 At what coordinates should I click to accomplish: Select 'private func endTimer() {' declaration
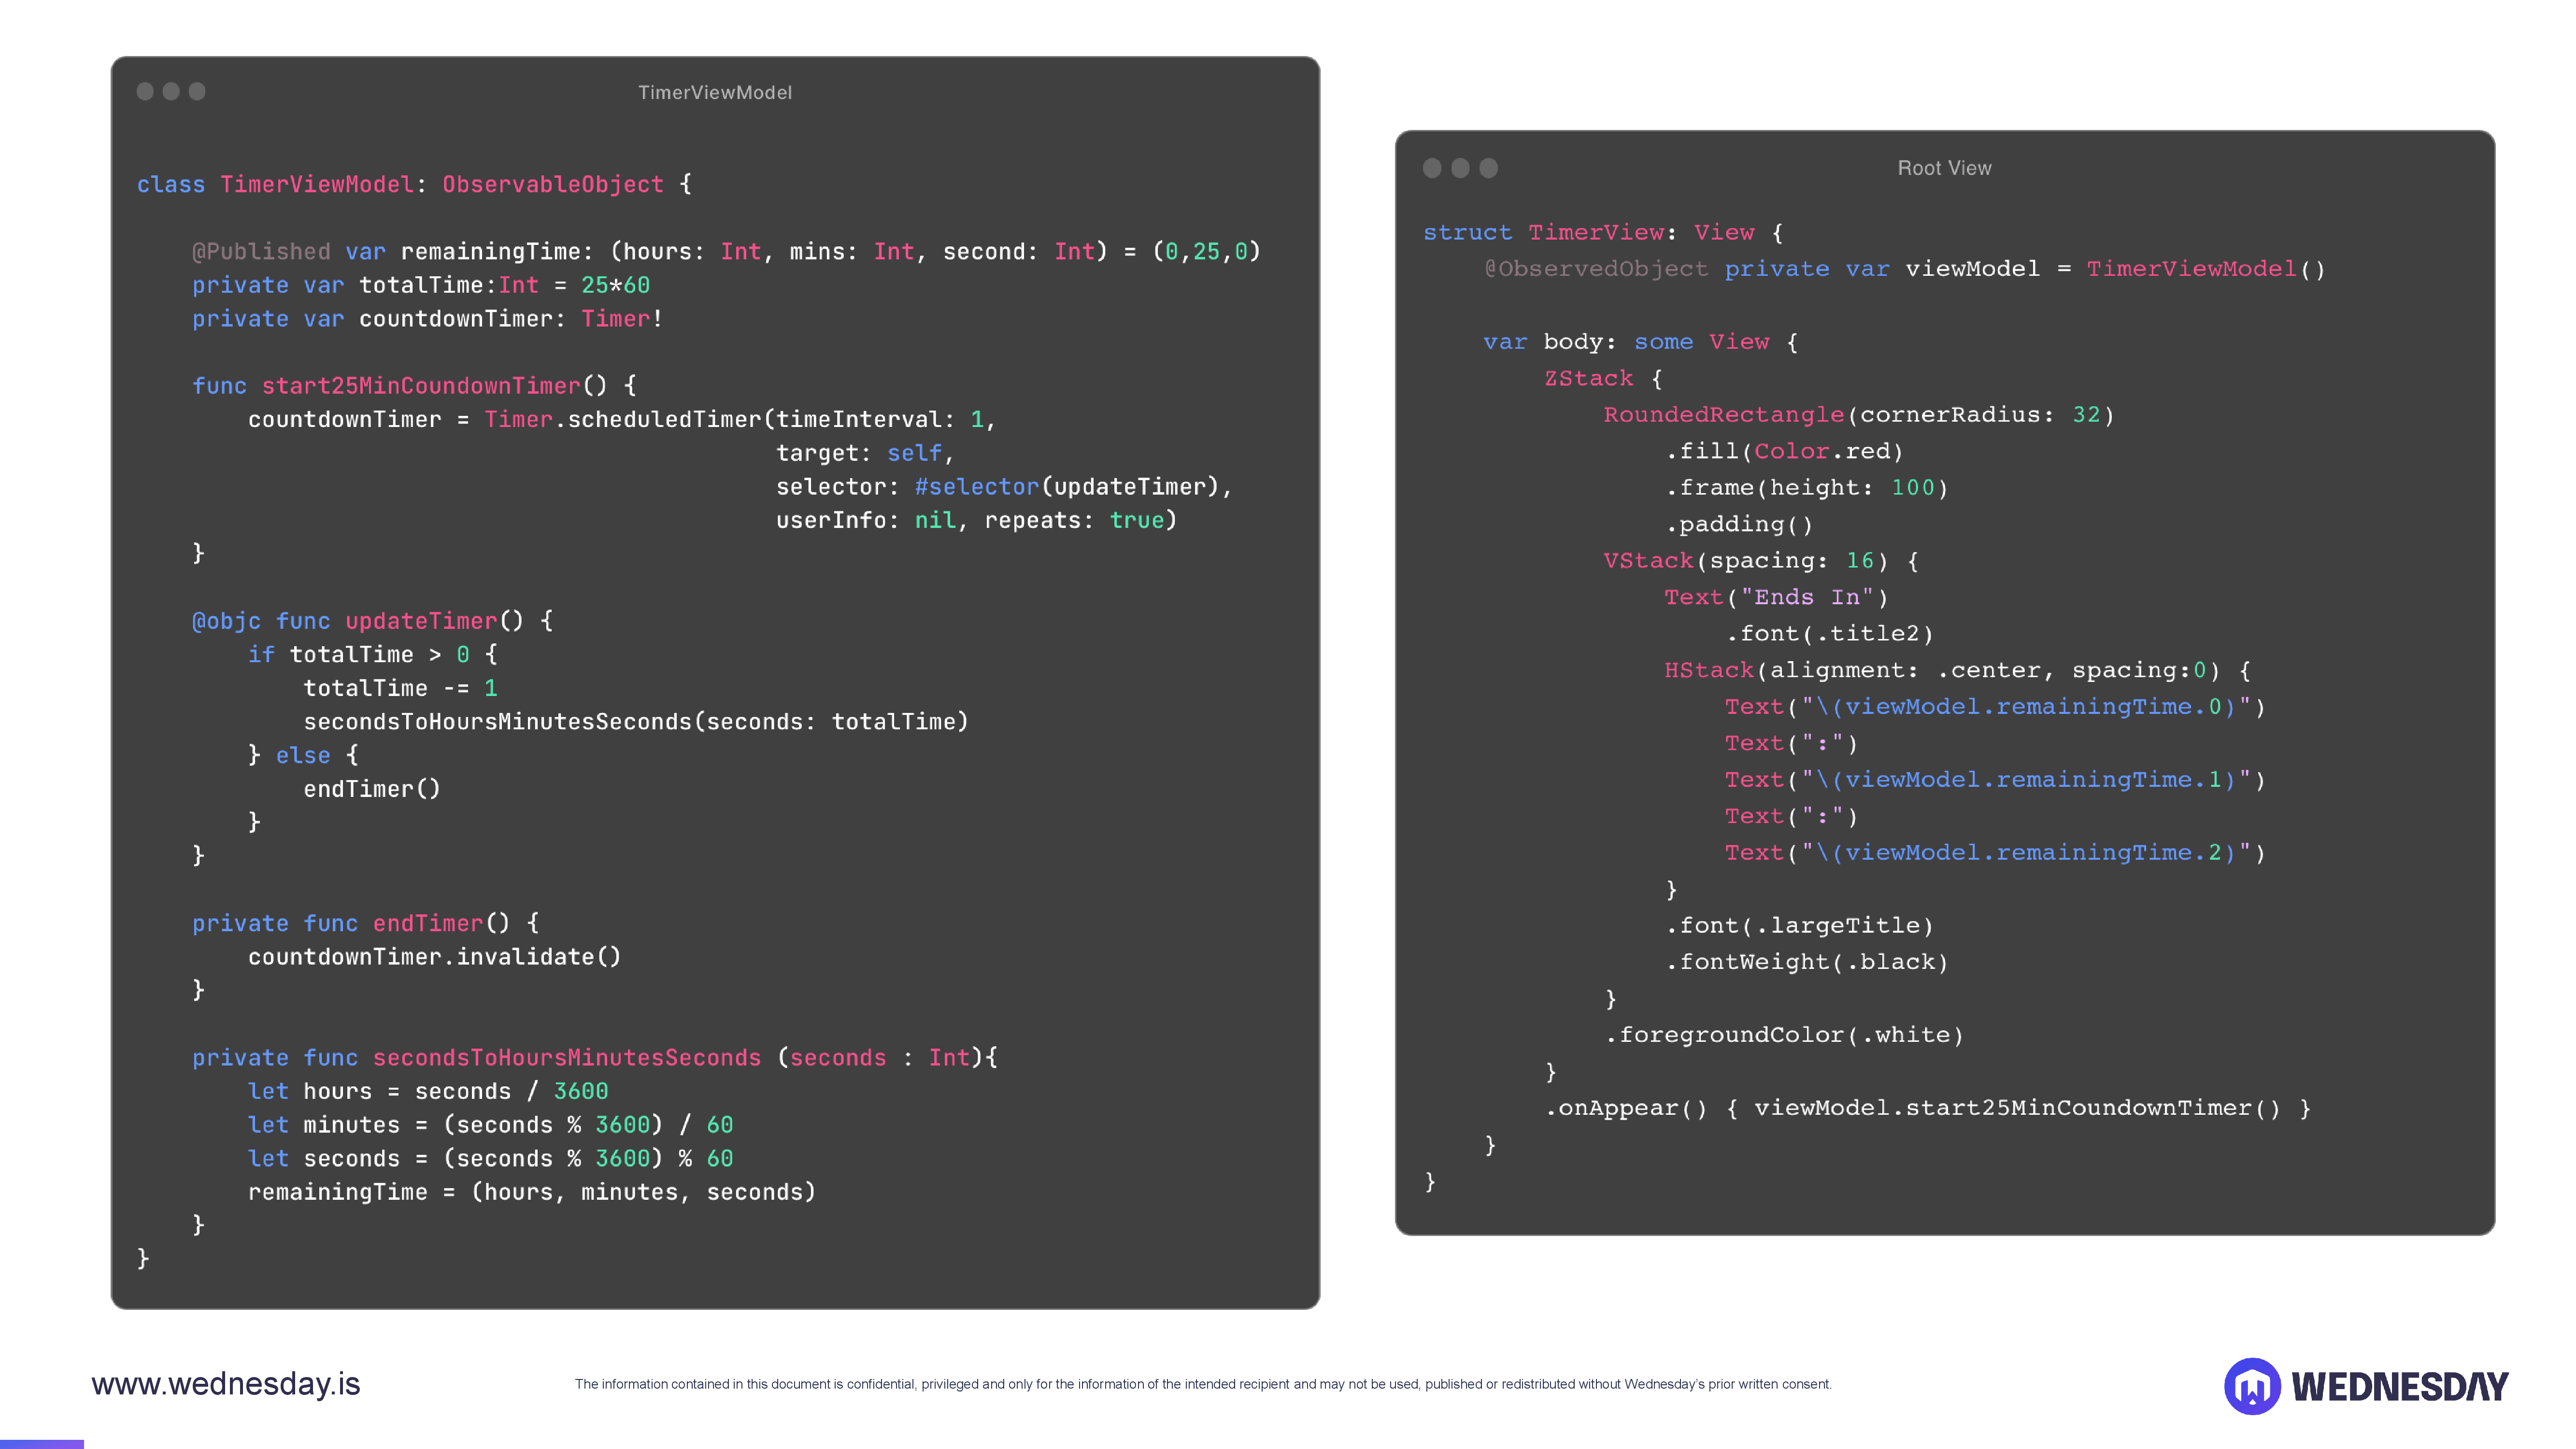coord(366,924)
